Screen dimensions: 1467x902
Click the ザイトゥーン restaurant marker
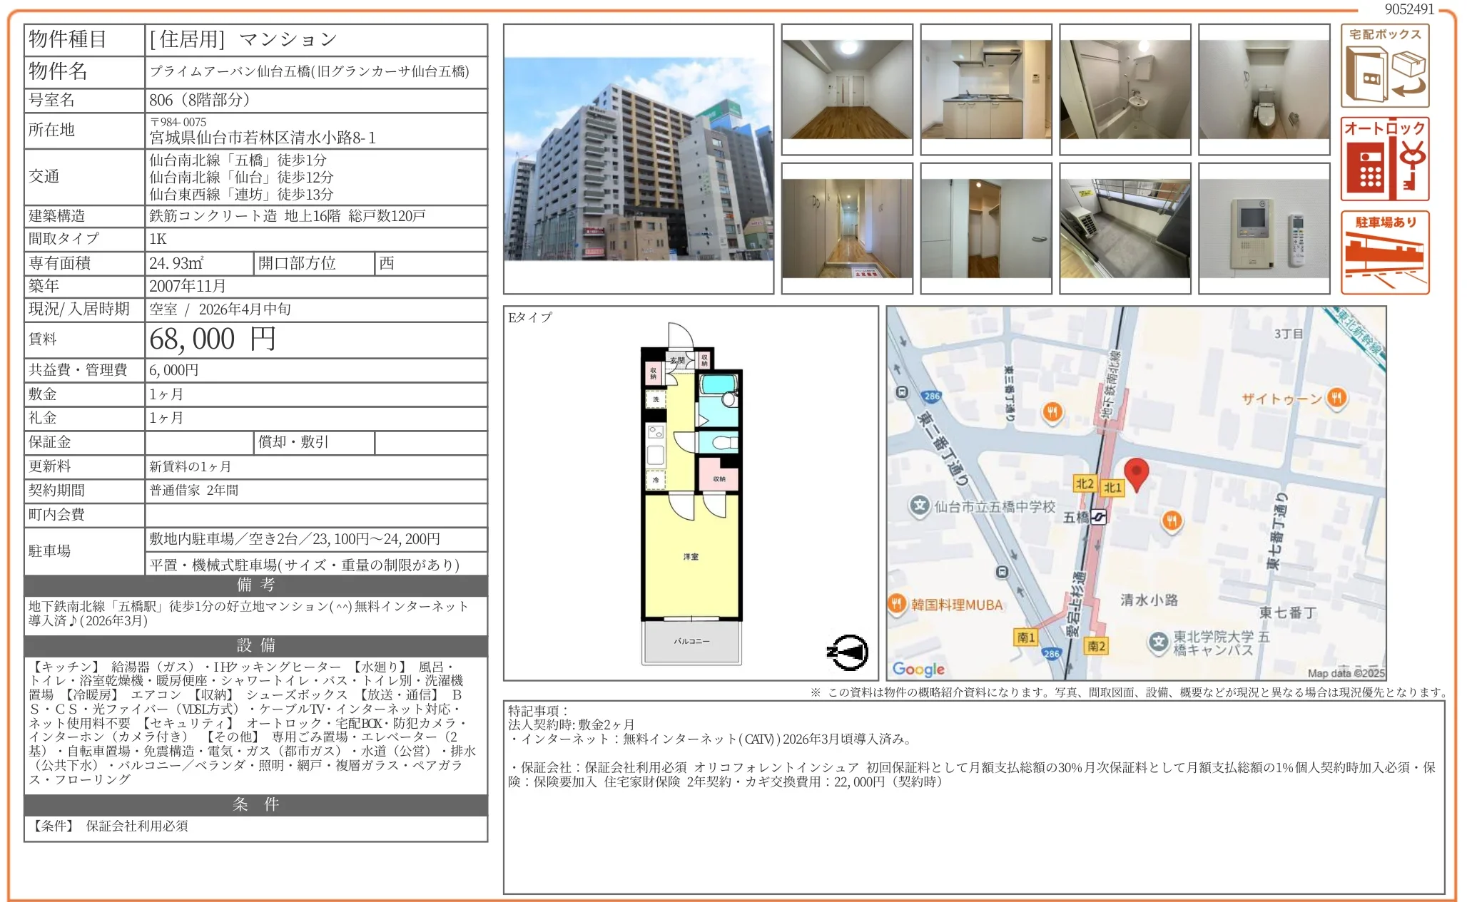(x=1336, y=398)
